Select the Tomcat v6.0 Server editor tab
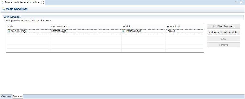 22,2
